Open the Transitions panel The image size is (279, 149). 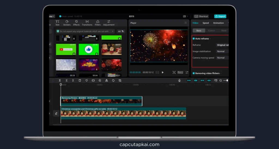(x=87, y=23)
